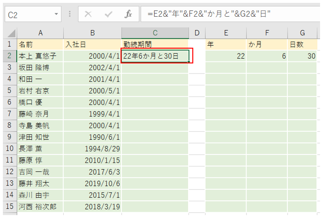Click cell containing 本上 真悠子
The width and height of the screenshot is (321, 217).
41,56
